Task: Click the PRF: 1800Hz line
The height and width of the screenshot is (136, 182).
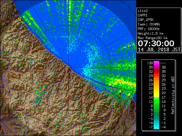Action: [149, 29]
